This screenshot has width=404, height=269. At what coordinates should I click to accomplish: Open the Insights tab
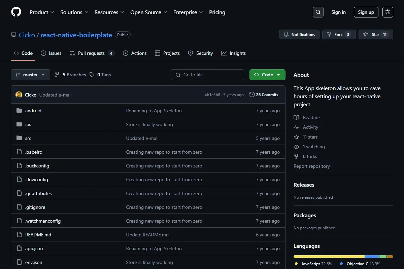233,53
